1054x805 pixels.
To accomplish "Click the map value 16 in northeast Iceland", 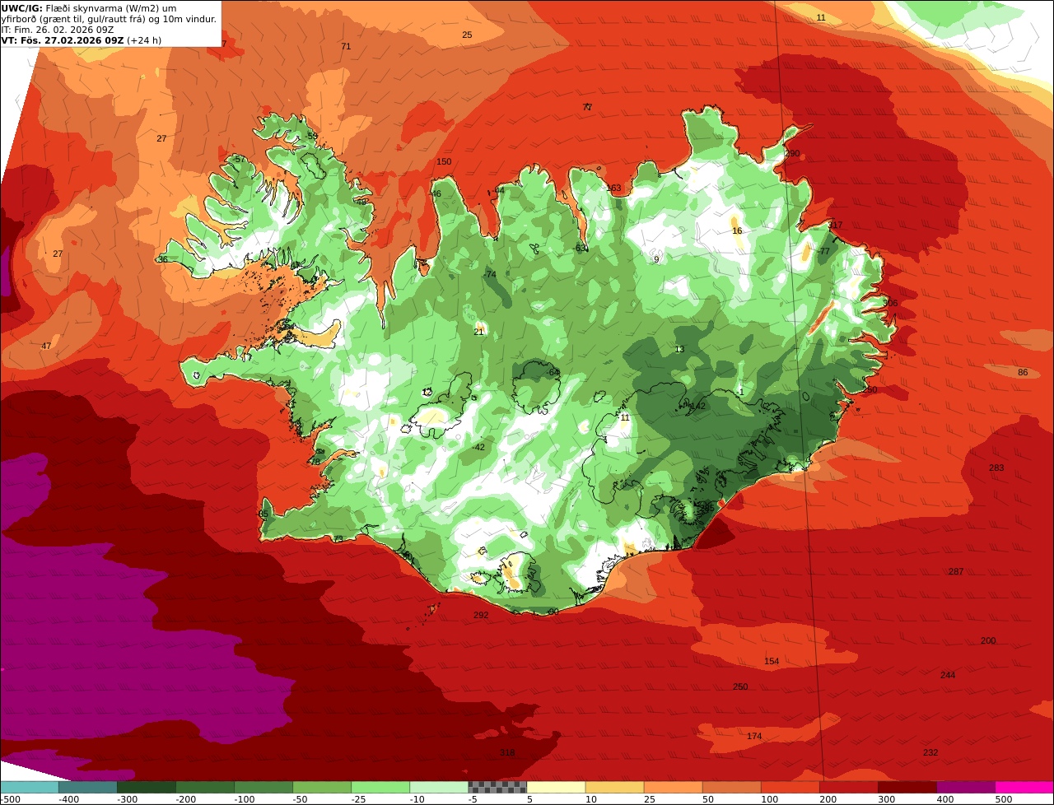I will (737, 231).
